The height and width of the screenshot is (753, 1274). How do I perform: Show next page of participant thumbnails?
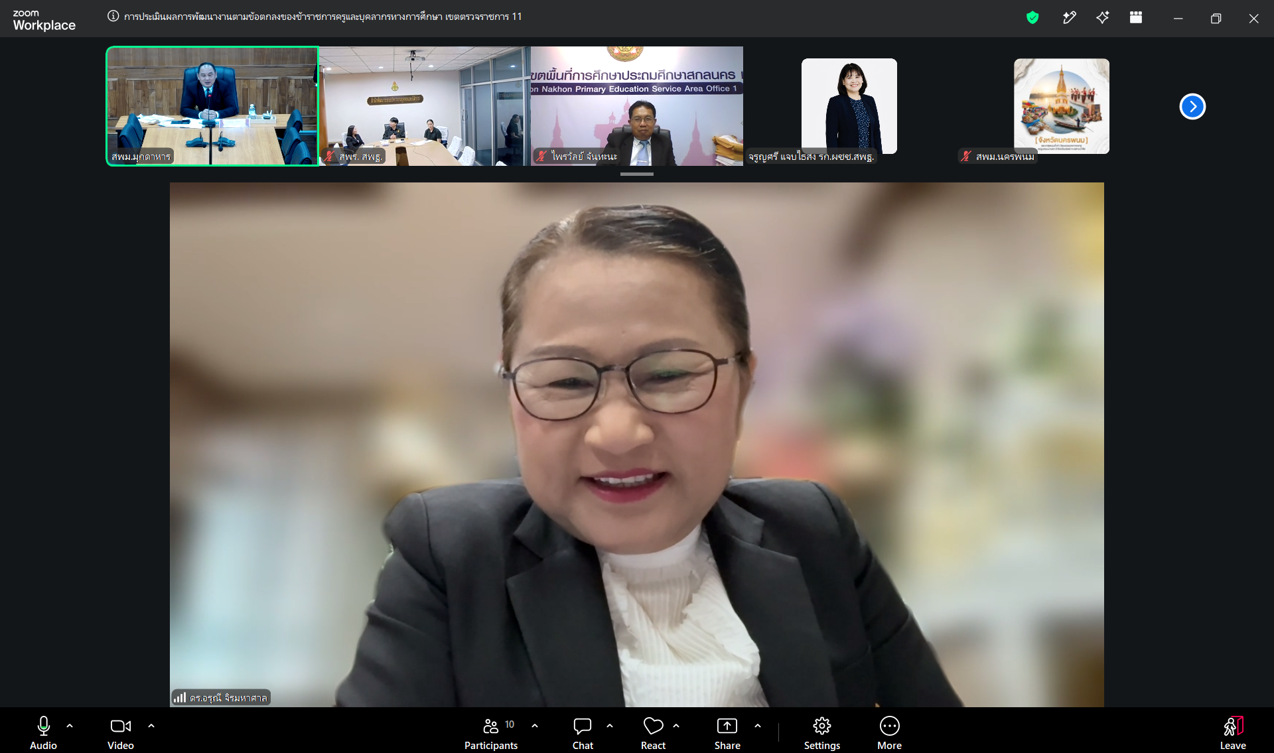pos(1192,106)
